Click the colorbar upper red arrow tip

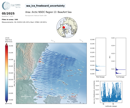pos(6,45)
